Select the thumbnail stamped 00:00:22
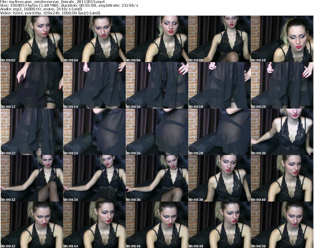 coord(32,132)
